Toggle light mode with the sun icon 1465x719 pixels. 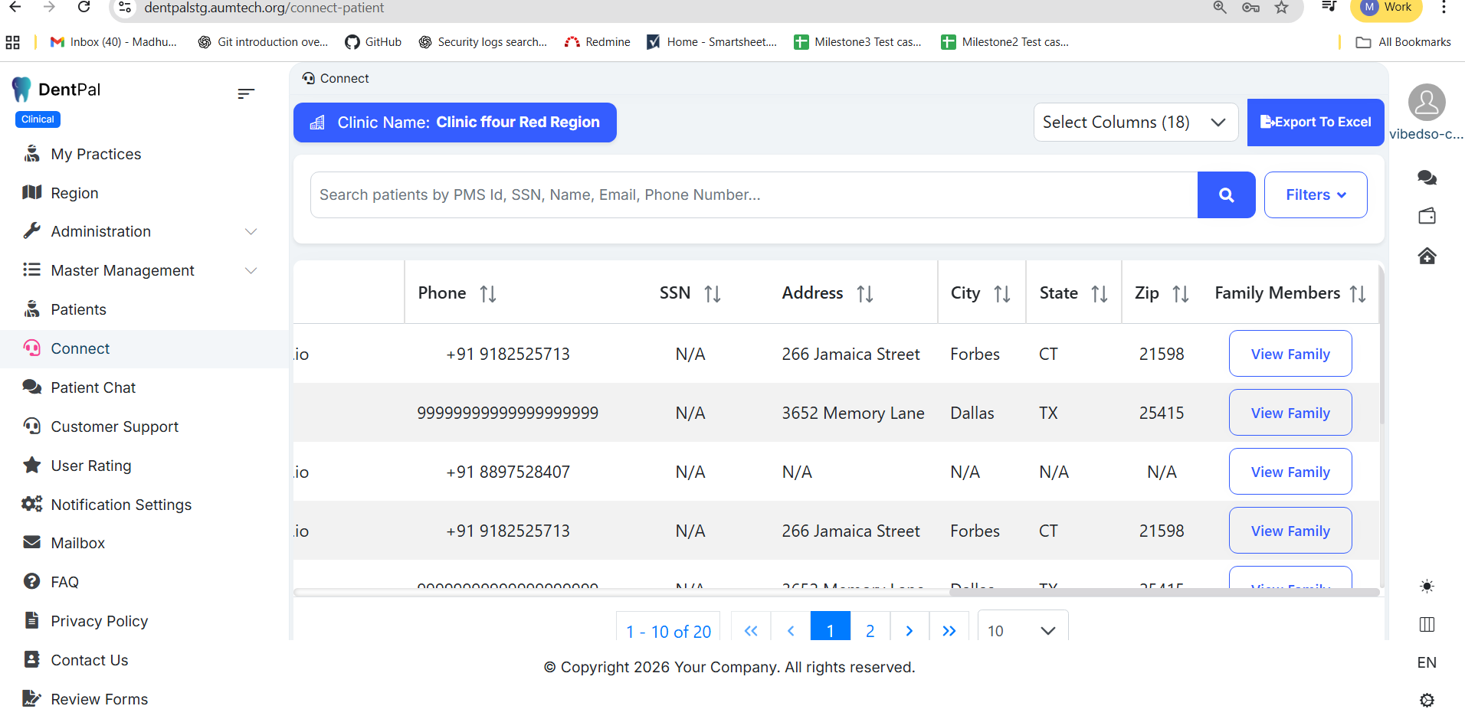[x=1427, y=587]
